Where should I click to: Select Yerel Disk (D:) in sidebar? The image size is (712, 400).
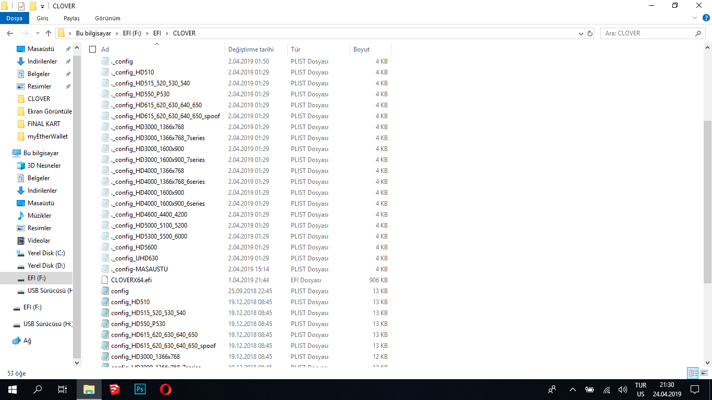click(x=46, y=266)
